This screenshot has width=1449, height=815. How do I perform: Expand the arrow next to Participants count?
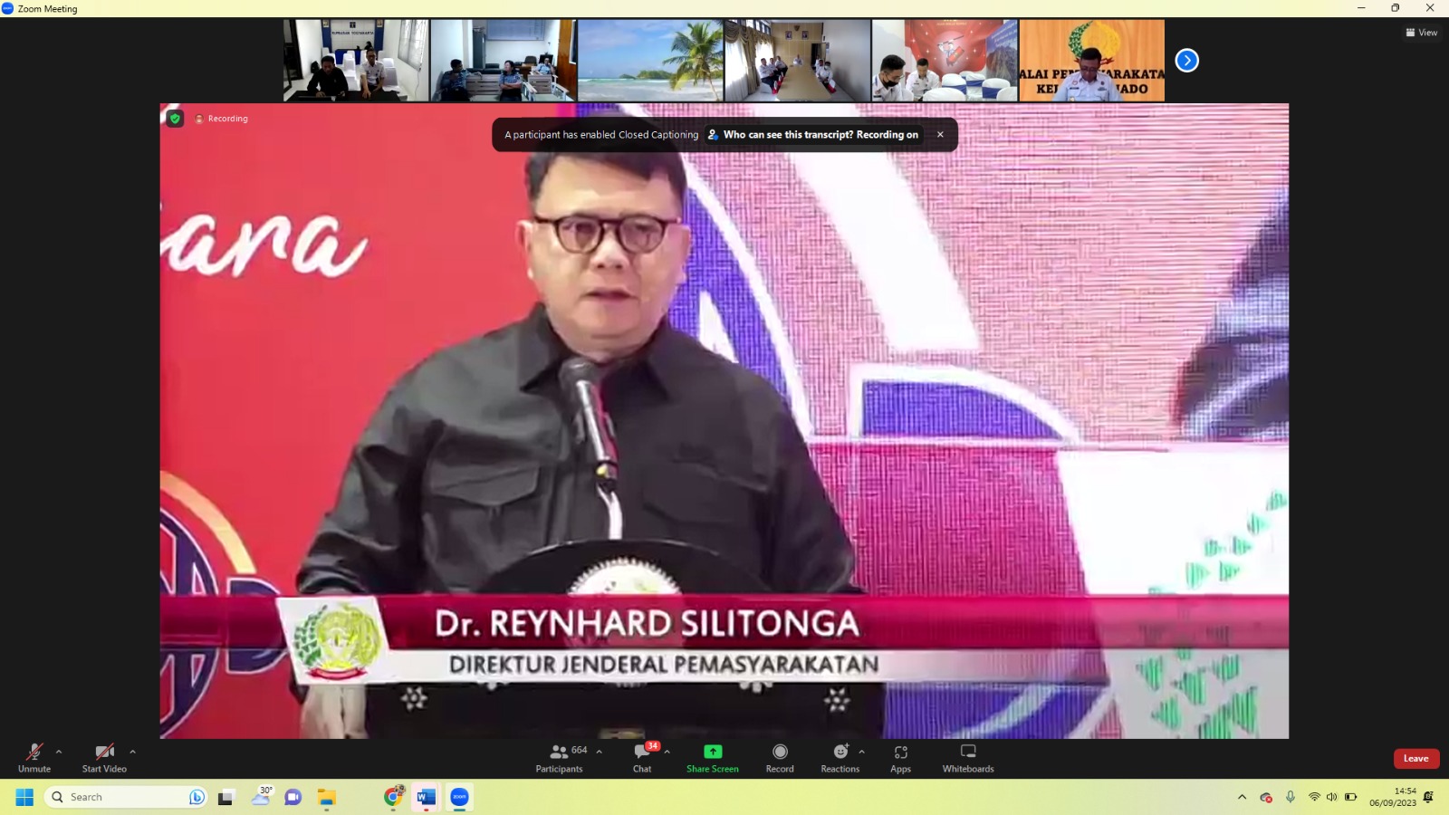click(x=599, y=752)
